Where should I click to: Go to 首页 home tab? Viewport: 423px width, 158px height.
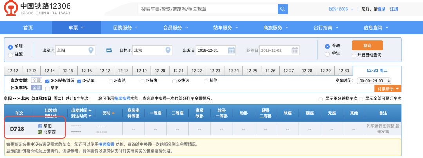28,28
